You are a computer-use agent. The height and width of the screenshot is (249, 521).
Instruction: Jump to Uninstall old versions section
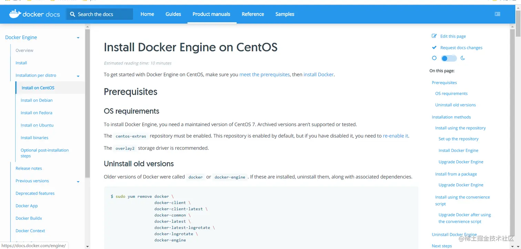455,105
